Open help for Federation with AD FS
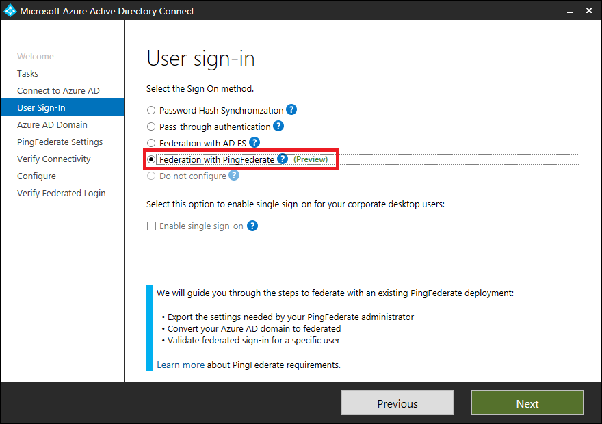Image resolution: width=602 pixels, height=424 pixels. (x=254, y=142)
